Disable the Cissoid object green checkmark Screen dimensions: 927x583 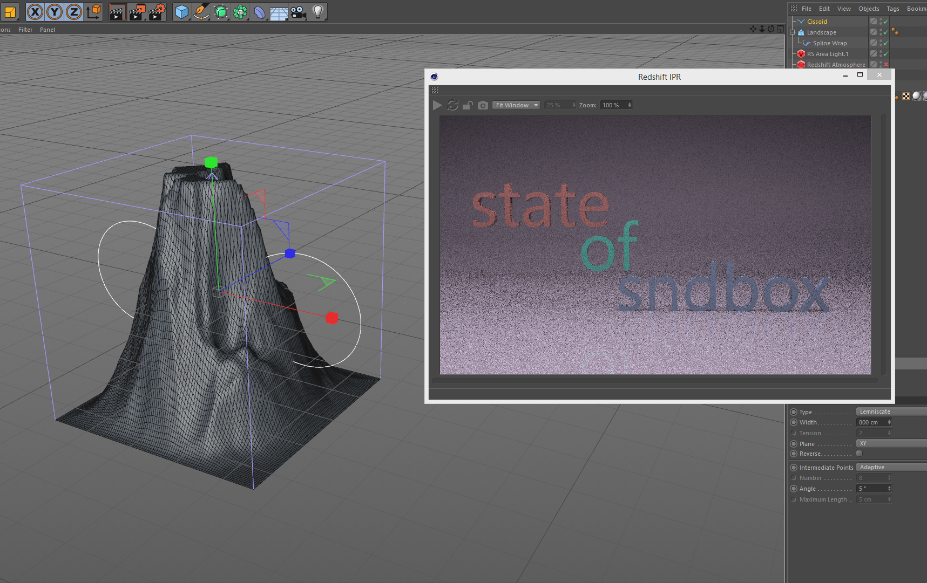click(x=885, y=22)
